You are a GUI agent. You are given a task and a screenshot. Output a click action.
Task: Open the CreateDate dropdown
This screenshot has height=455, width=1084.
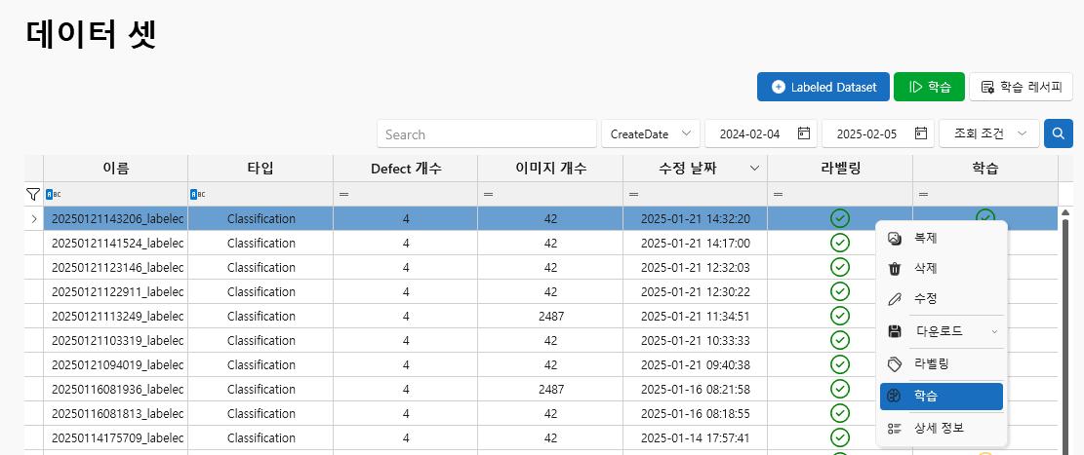tap(651, 133)
